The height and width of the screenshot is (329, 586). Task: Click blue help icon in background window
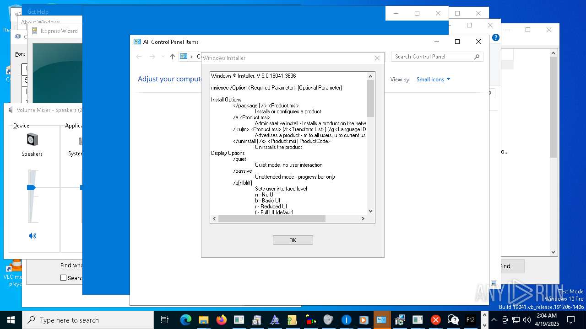coord(495,37)
